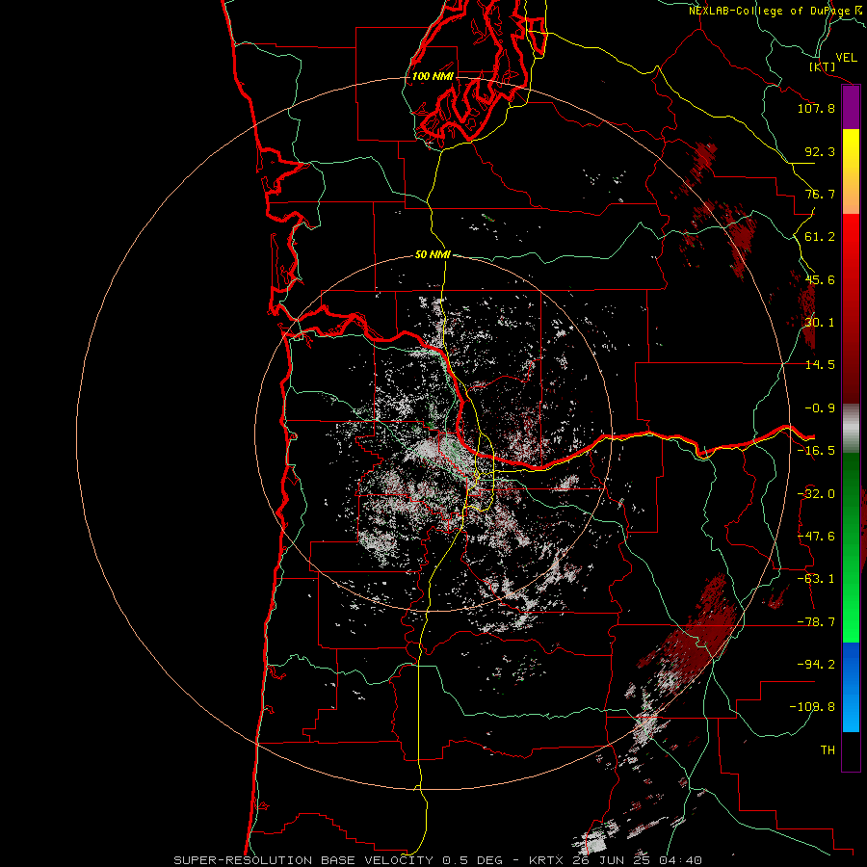The height and width of the screenshot is (867, 867).
Task: Click the 45.6 velocity scale value
Action: tap(820, 279)
